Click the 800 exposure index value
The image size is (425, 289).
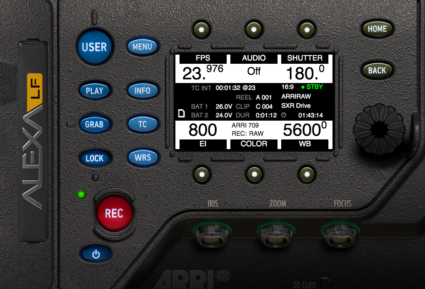click(203, 129)
